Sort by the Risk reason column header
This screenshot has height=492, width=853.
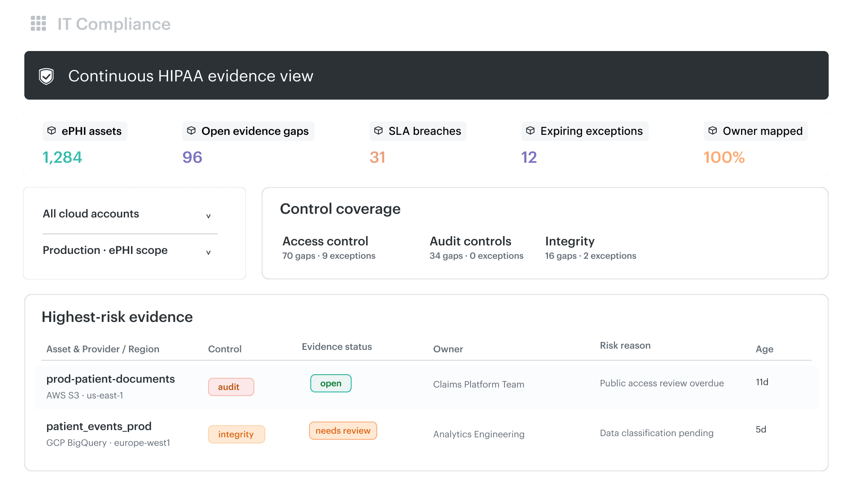click(x=625, y=345)
